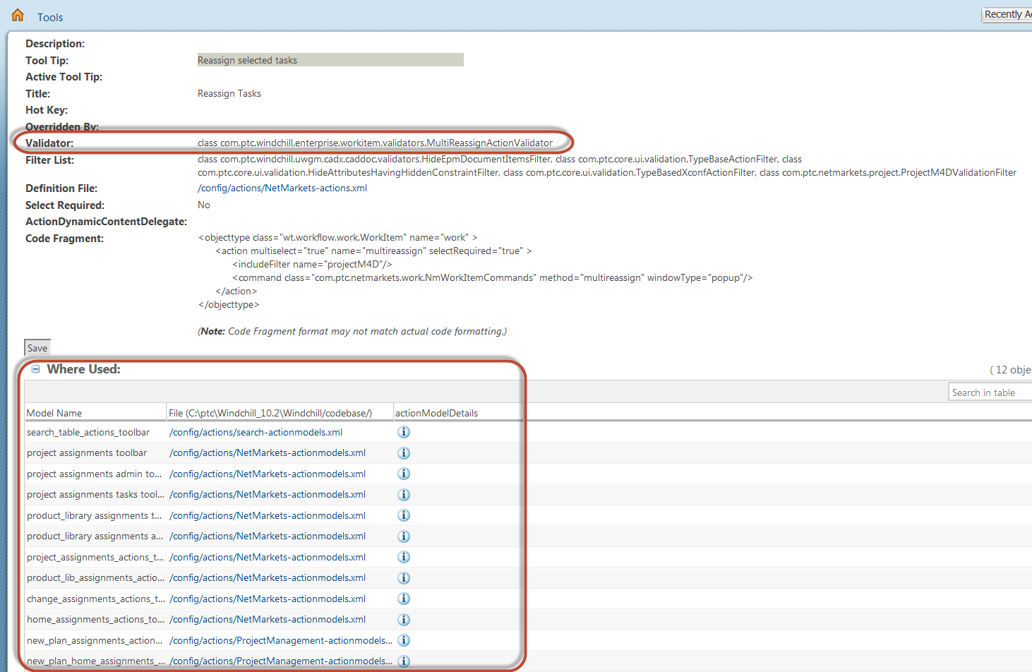Select home_assignments_actions_to... model name
Image resolution: width=1032 pixels, height=672 pixels.
[x=95, y=619]
